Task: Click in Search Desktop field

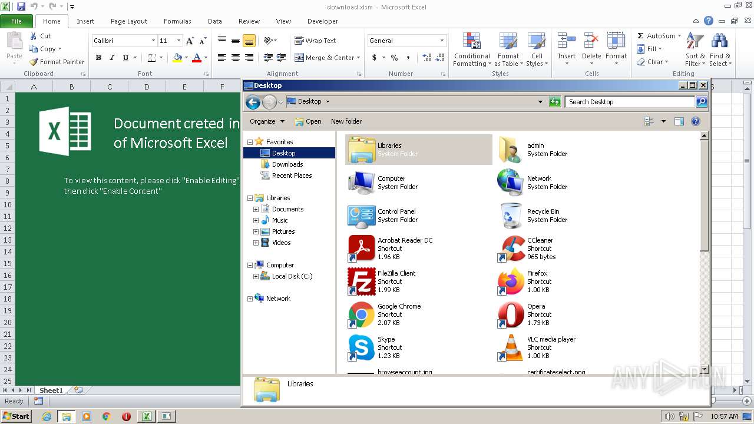Action: click(x=629, y=102)
